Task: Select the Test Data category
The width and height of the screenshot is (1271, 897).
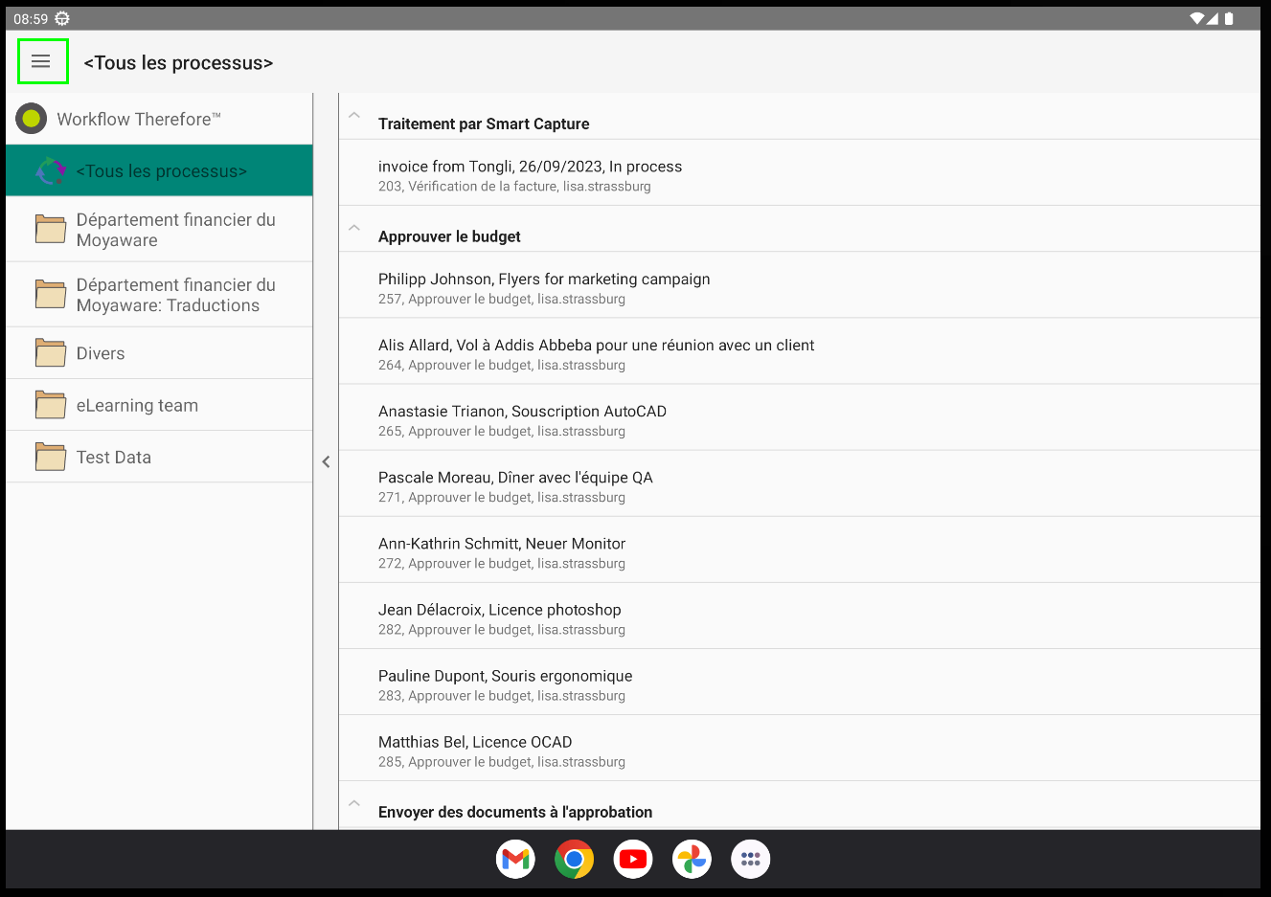Action: (159, 457)
